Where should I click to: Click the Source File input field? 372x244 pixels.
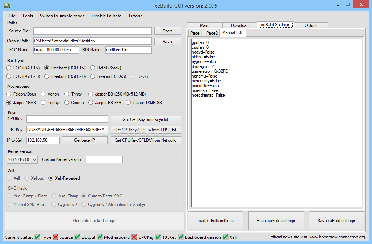(92, 31)
